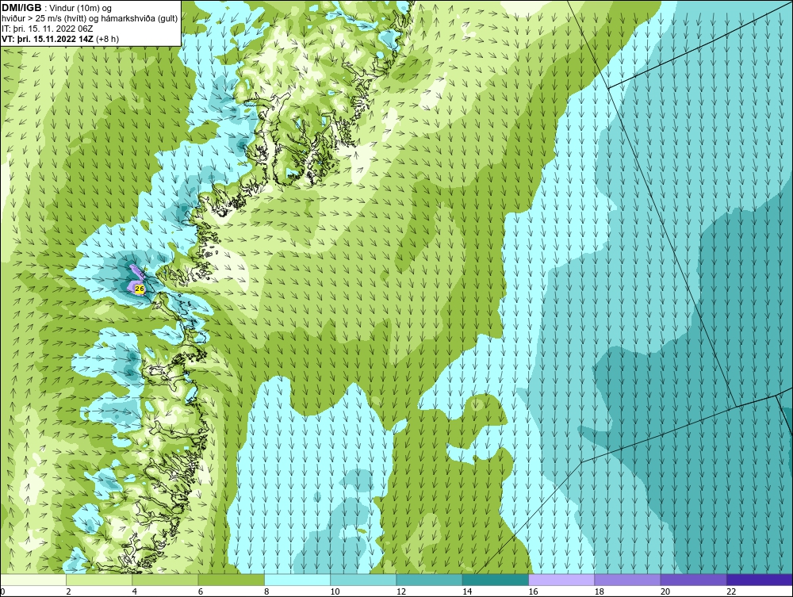Click the legend label '16'
The height and width of the screenshot is (597, 793).
533,591
